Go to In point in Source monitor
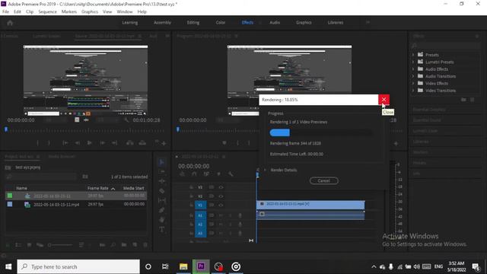487x274 pixels. click(x=65, y=143)
